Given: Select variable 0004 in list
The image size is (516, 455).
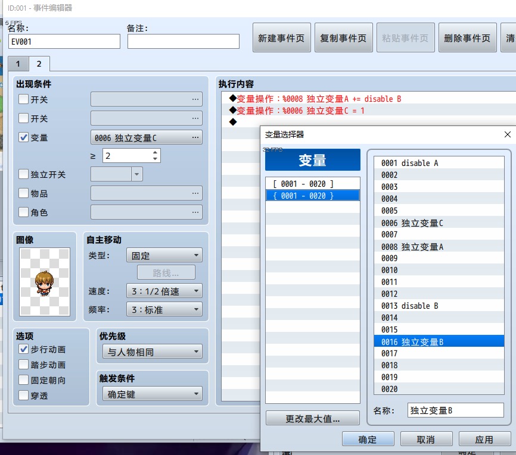Looking at the screenshot, I should tap(439, 199).
